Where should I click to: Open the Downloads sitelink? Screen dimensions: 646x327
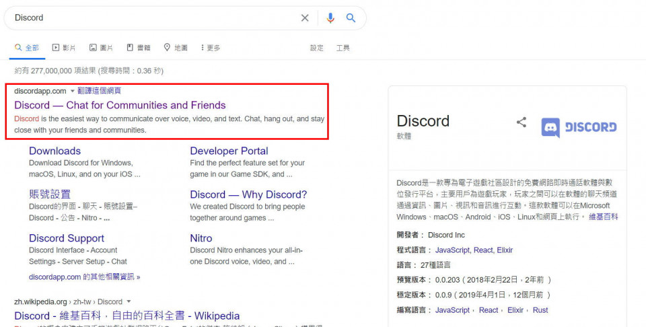pos(55,151)
